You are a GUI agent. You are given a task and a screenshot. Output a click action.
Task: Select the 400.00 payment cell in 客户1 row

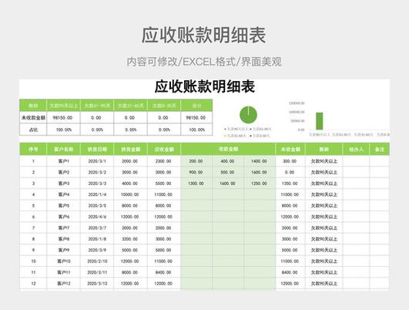pyautogui.click(x=228, y=161)
